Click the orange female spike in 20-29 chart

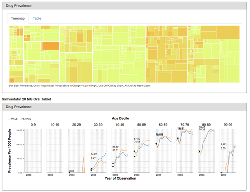pyautogui.click(x=83, y=164)
